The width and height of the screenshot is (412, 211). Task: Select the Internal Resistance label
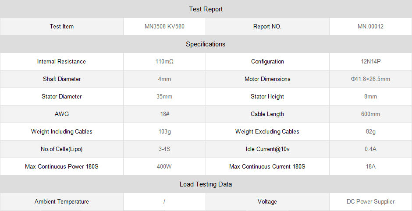[61, 62]
